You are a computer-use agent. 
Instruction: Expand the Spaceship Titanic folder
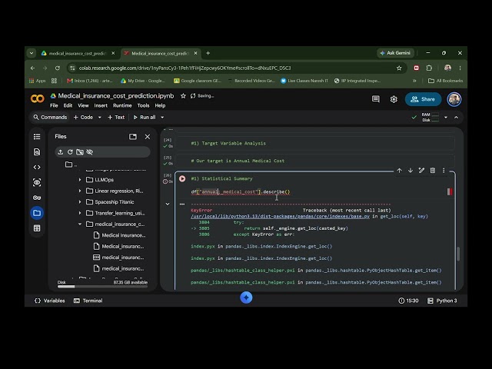click(80, 201)
